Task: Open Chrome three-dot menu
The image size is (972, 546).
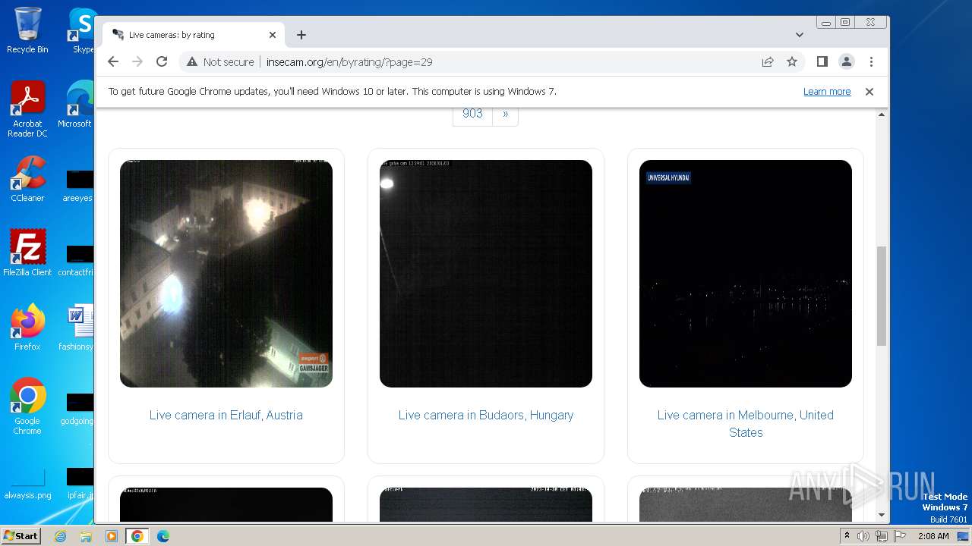Action: tap(871, 61)
